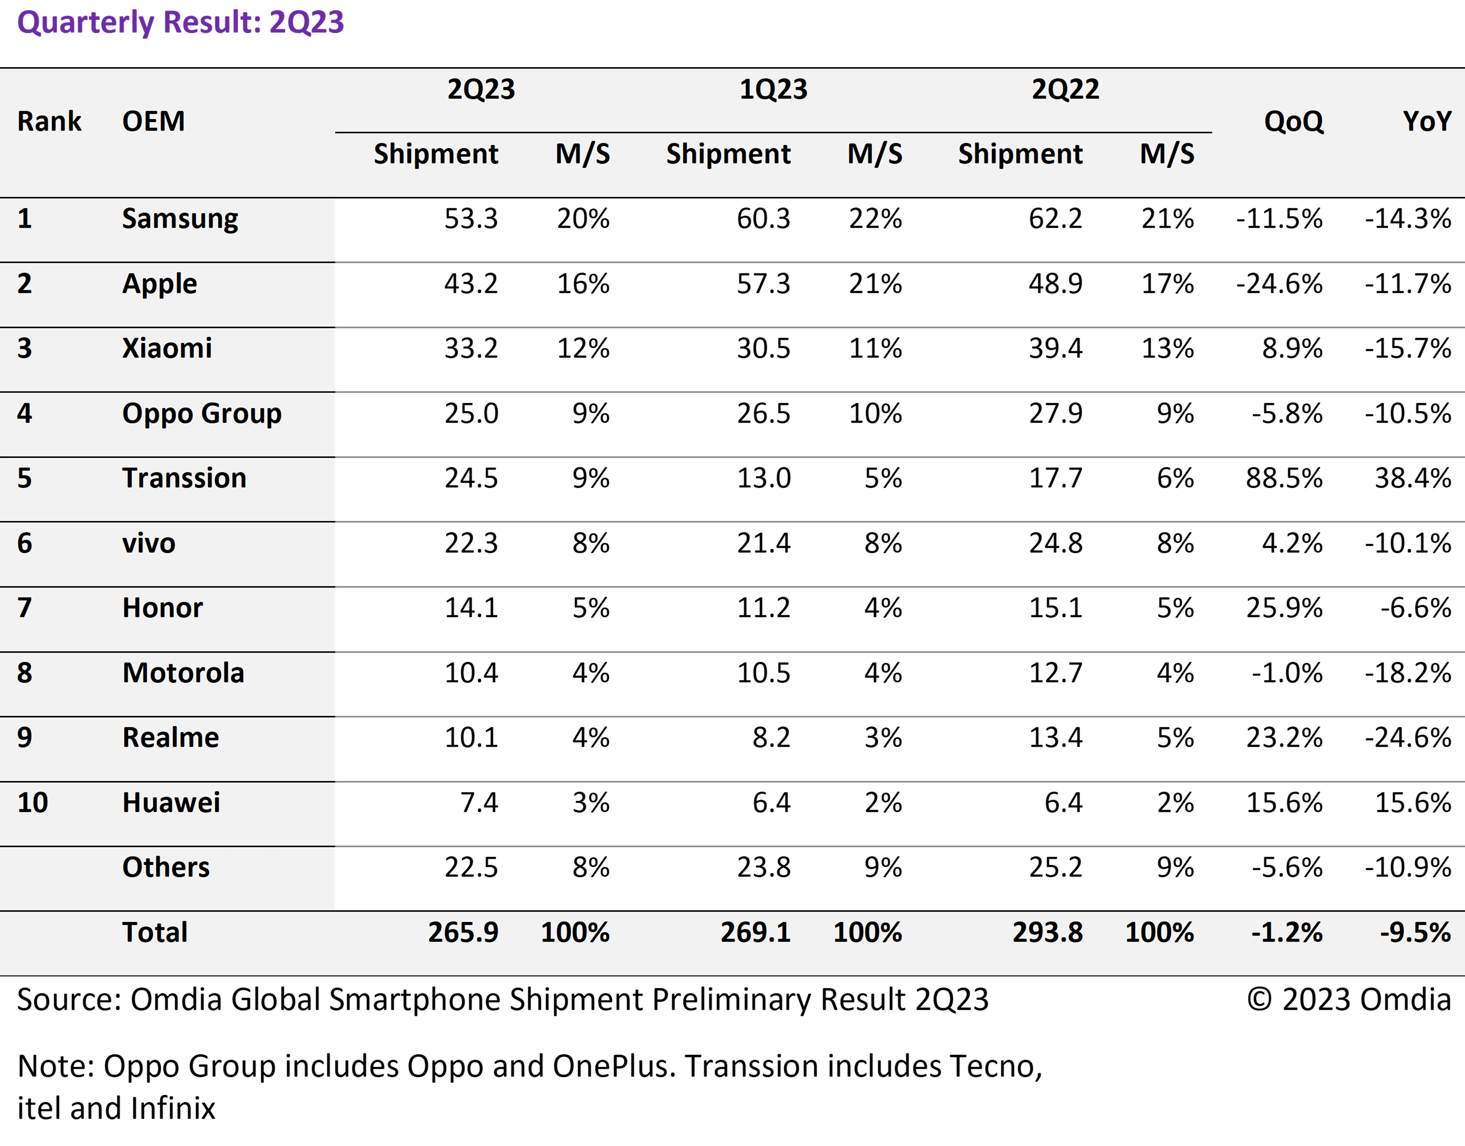Viewport: 1465px width, 1146px height.
Task: Select the total QoQ value -1.2%
Action: [x=1287, y=933]
